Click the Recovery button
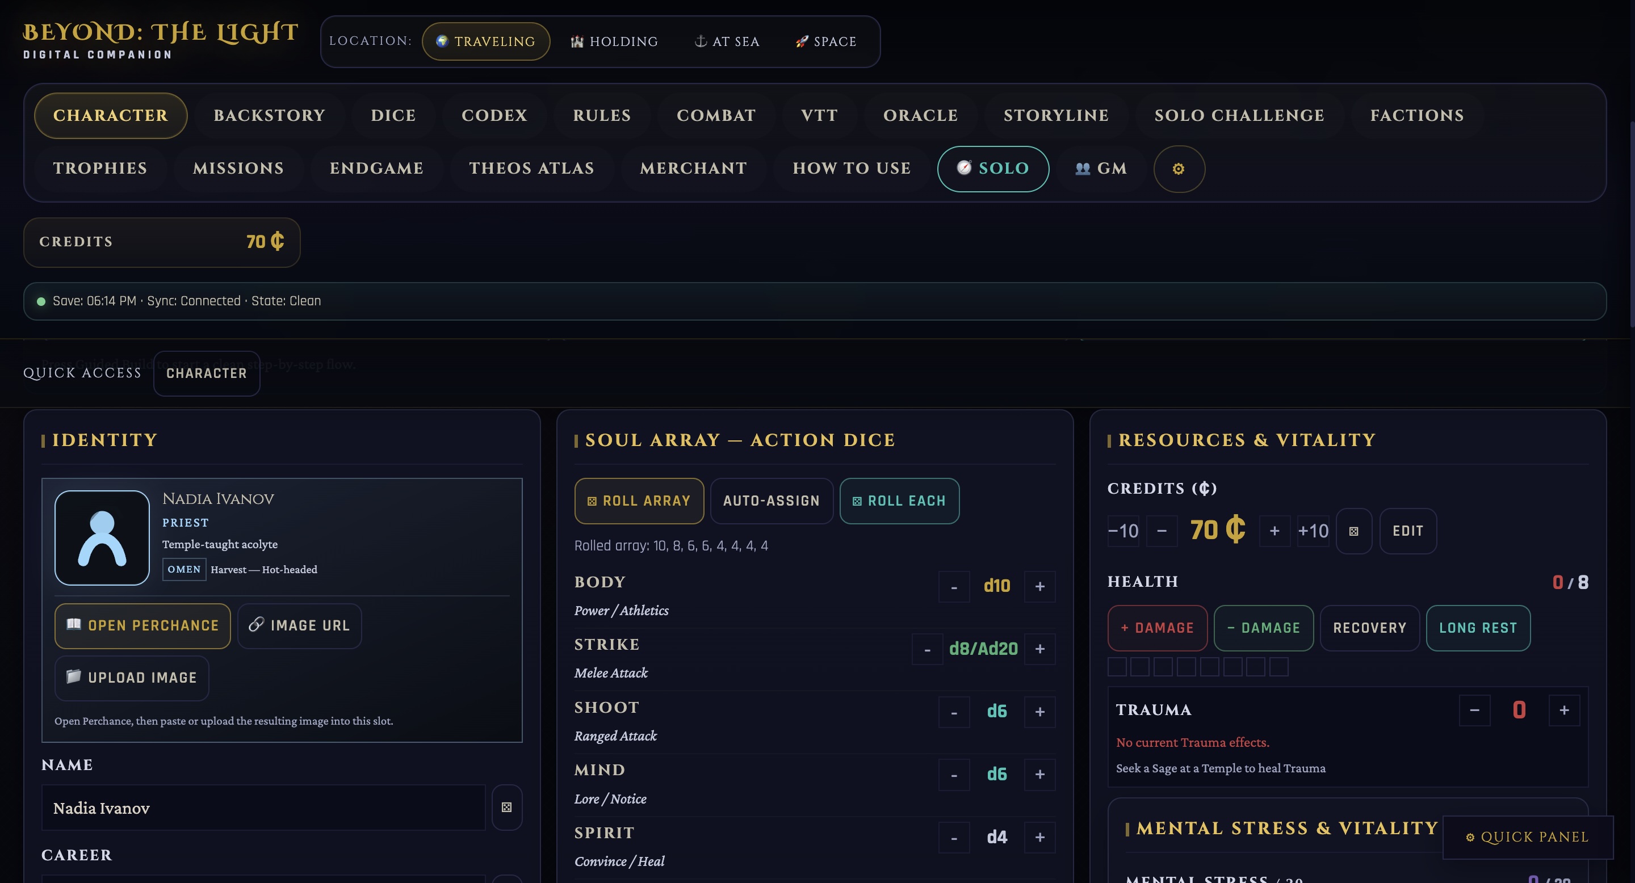Screen dimensions: 1635x883 (x=1370, y=628)
